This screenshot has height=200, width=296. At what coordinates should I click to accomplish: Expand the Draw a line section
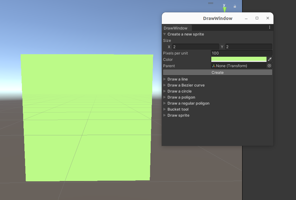164,79
